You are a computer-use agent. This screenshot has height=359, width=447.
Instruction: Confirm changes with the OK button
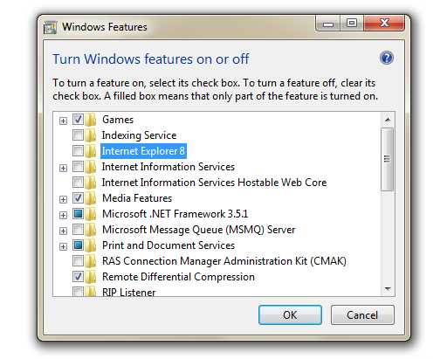click(x=290, y=315)
